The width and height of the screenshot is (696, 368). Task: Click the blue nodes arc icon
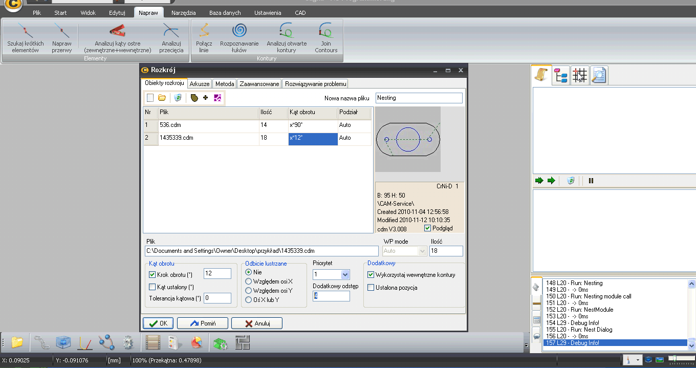[106, 342]
